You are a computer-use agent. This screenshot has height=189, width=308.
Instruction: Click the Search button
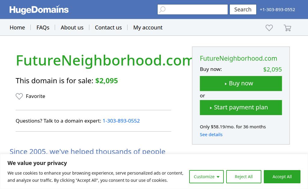pos(243,9)
